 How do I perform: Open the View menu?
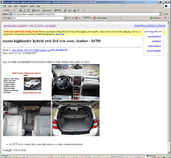pyautogui.click(x=16, y=6)
